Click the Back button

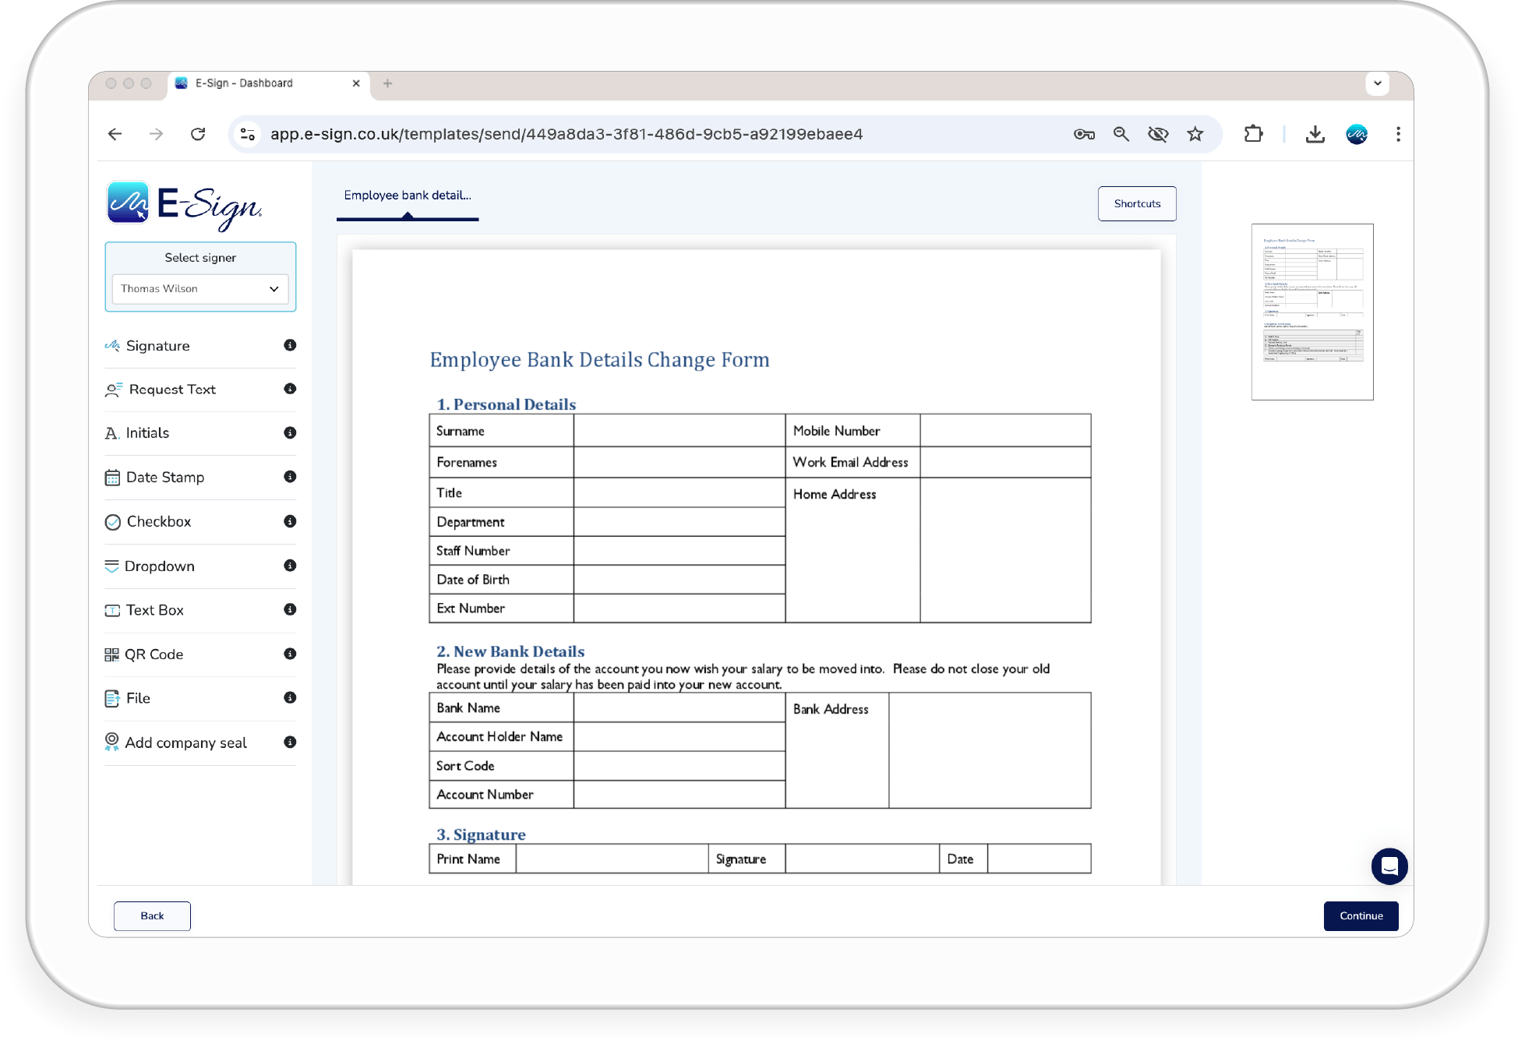152,916
